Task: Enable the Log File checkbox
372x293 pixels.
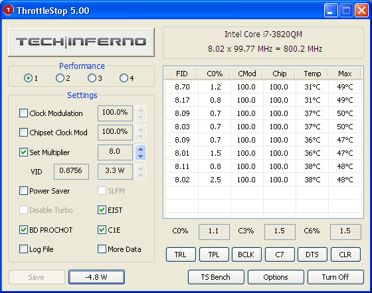Action: click(23, 249)
